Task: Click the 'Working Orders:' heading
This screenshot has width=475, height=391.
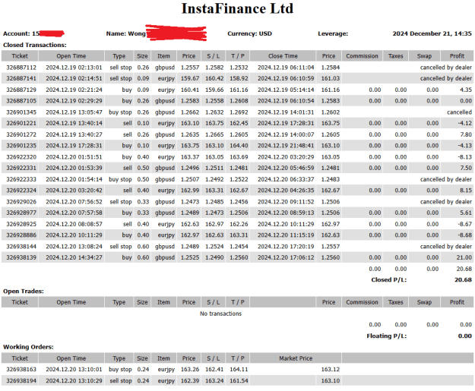Action: click(x=28, y=347)
